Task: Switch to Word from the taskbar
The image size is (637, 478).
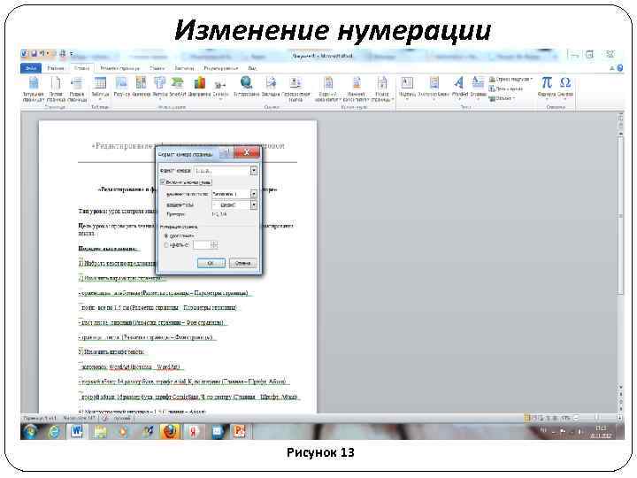Action: pyautogui.click(x=77, y=432)
